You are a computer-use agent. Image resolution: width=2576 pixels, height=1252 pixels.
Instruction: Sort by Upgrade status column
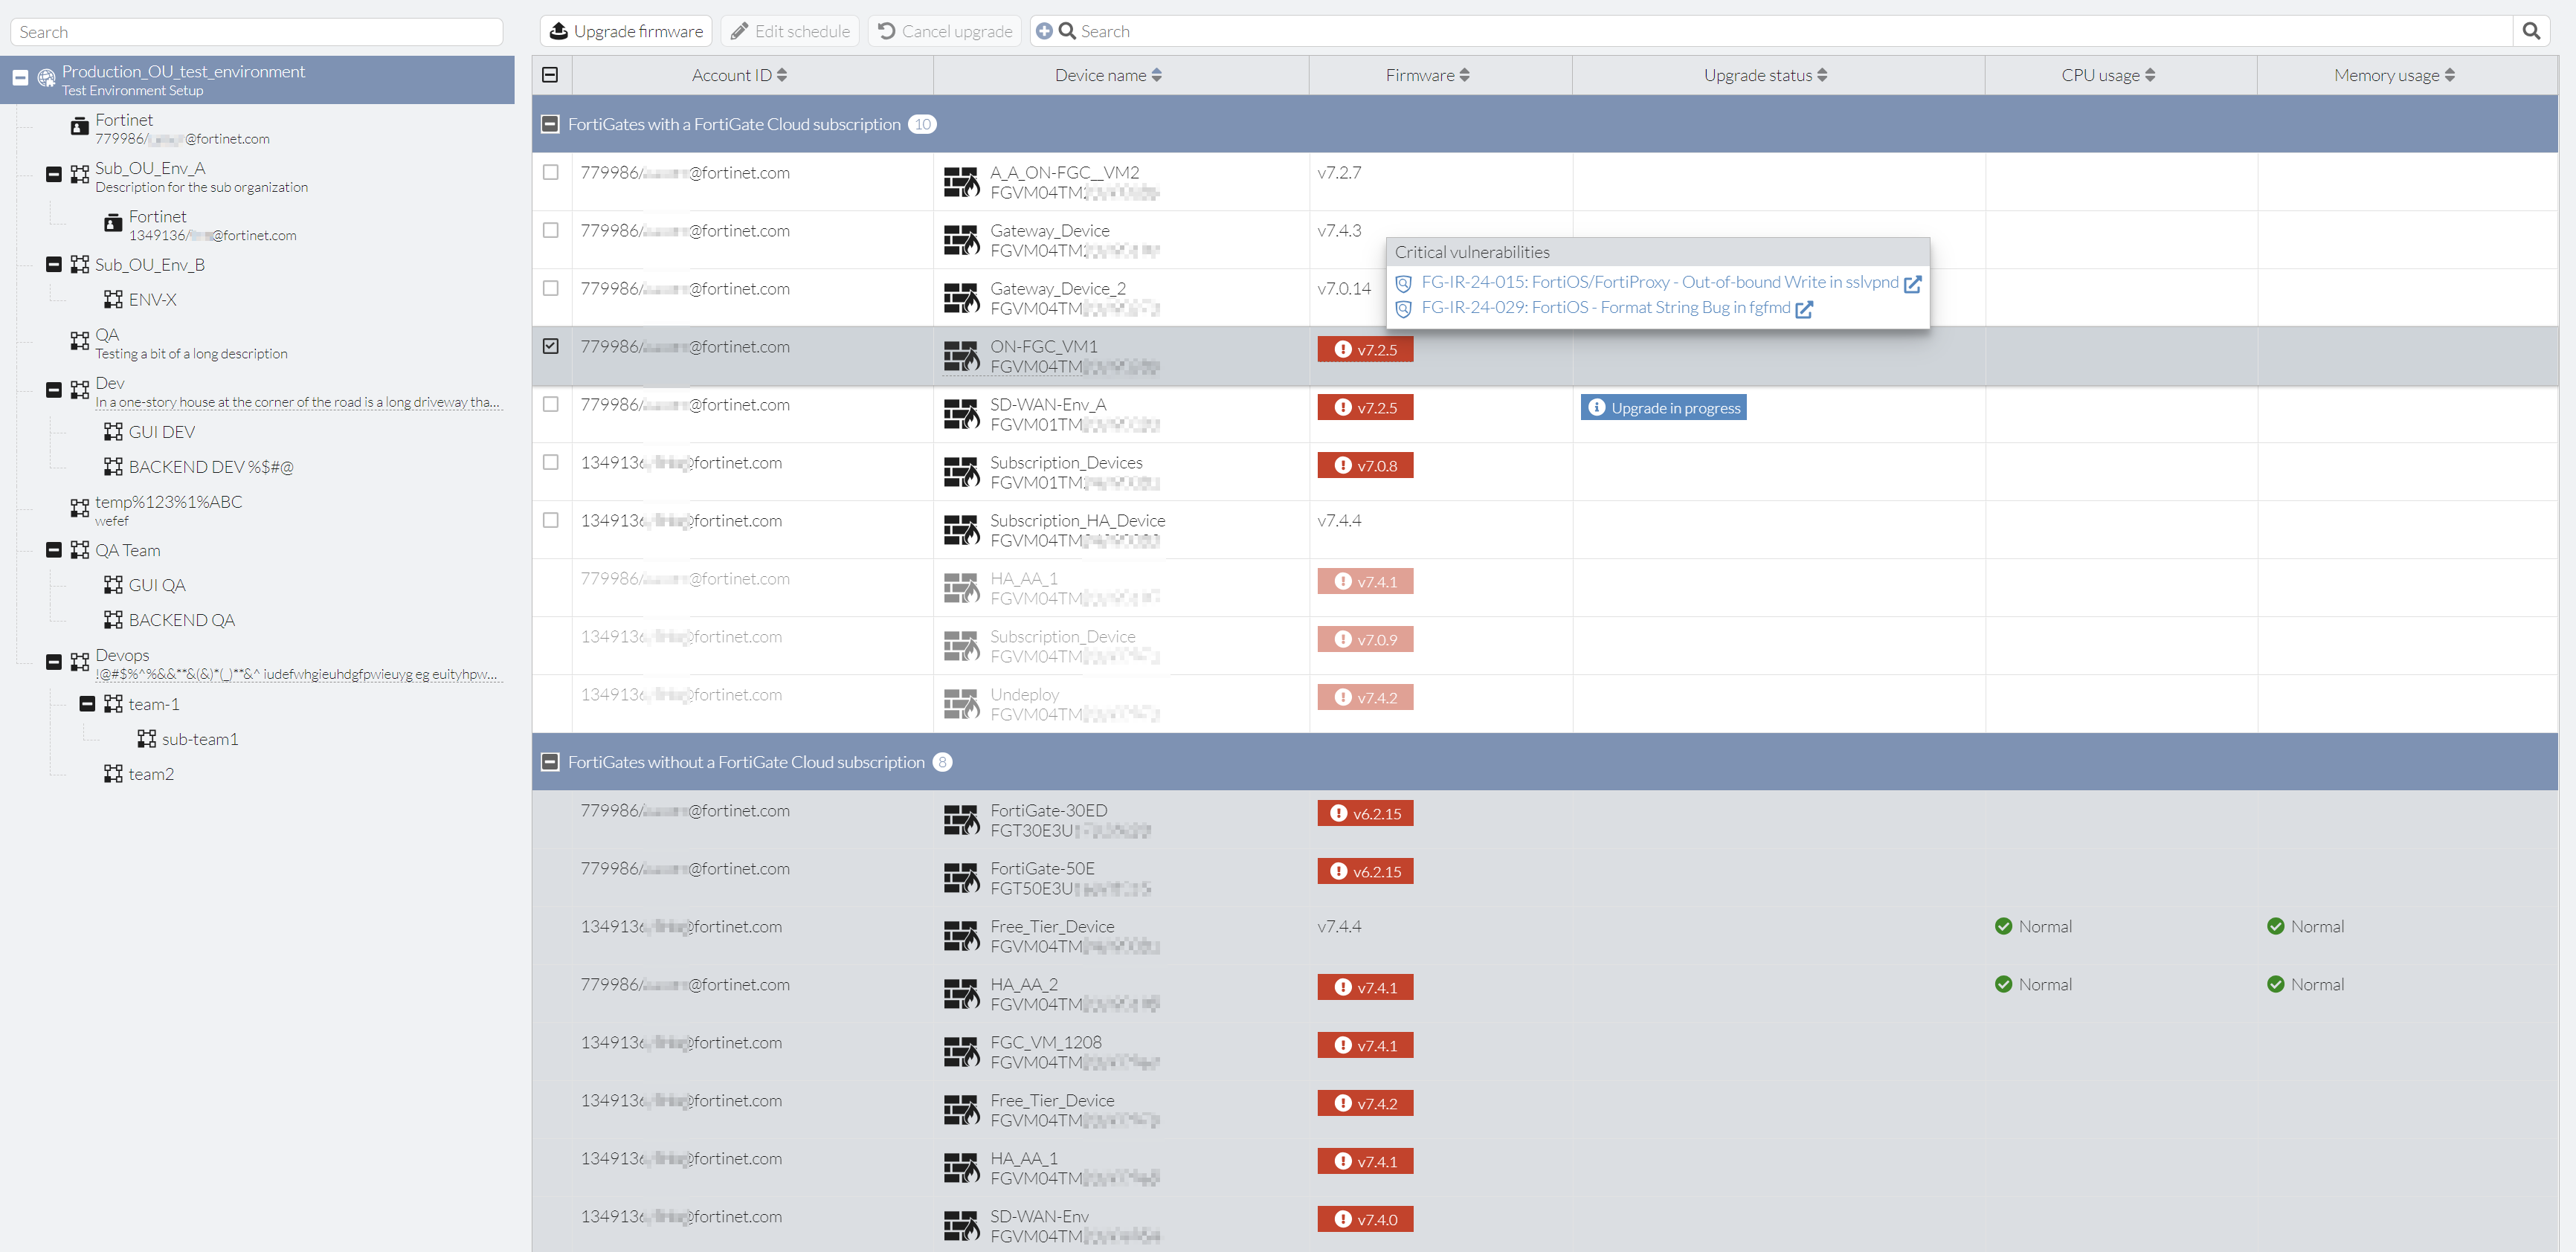coord(1765,75)
